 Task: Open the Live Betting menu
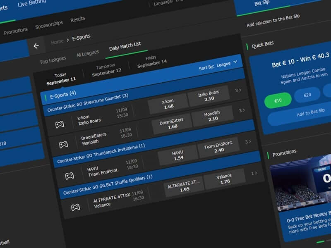32,3
